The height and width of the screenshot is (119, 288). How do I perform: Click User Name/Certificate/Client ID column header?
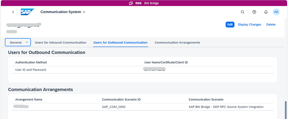coord(166,62)
